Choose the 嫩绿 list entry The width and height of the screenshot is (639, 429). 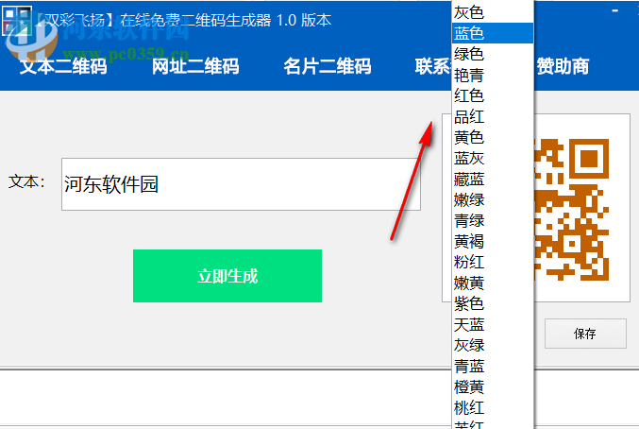493,199
